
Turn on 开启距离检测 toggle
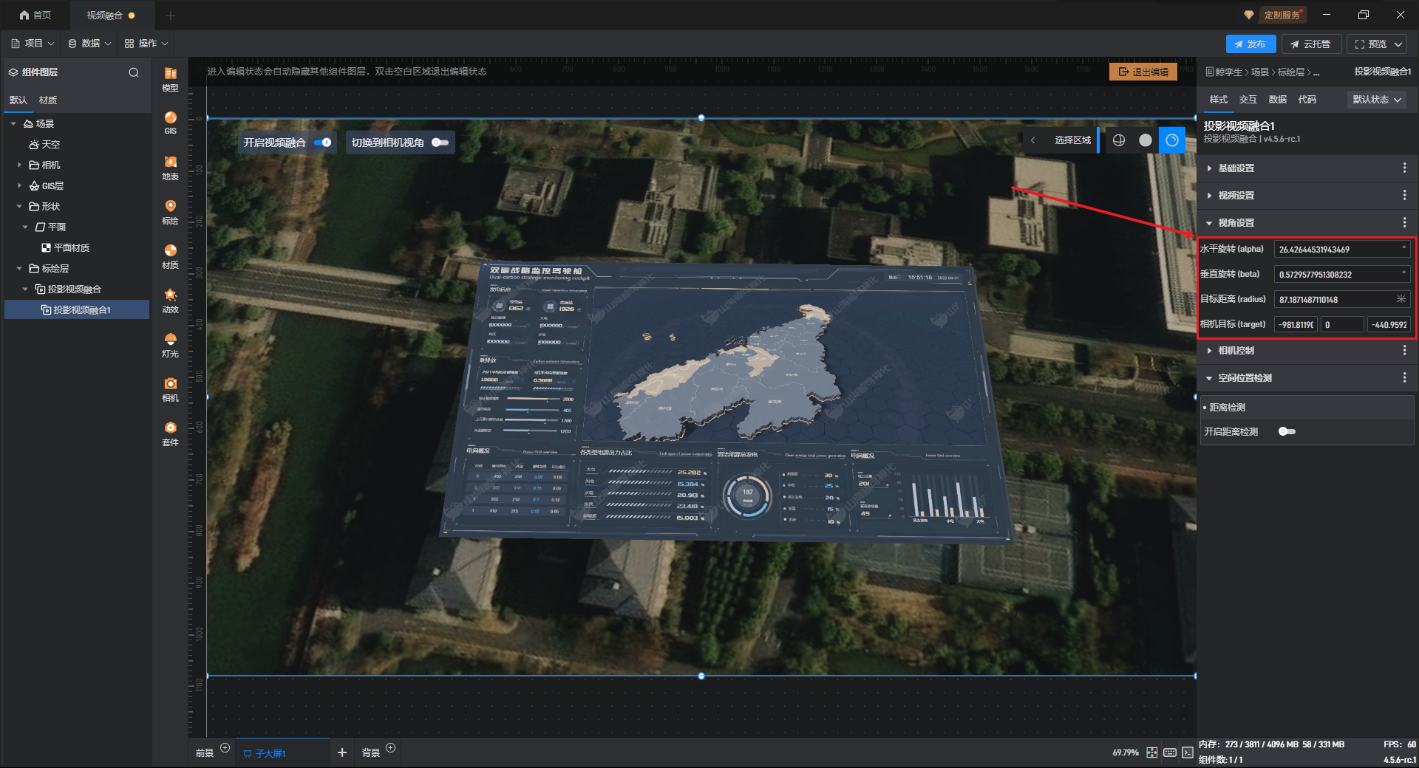[x=1287, y=432]
